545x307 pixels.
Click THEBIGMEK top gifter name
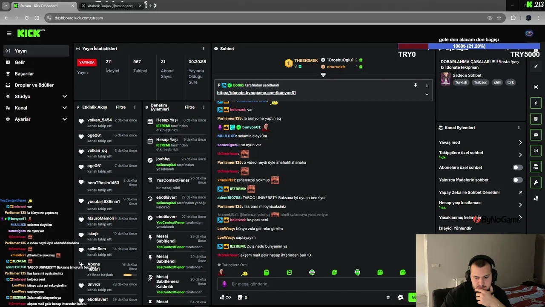(x=306, y=61)
